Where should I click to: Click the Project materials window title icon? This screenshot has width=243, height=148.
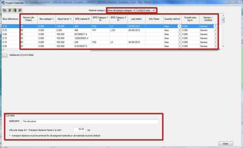[3, 3]
